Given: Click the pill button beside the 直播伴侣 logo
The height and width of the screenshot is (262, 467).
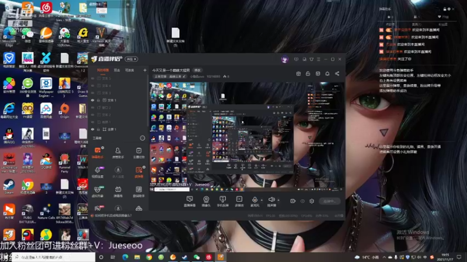Looking at the screenshot, I should pos(131,59).
